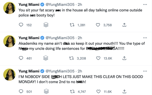Reply to the tweet with 152 replies

(21, 25)
